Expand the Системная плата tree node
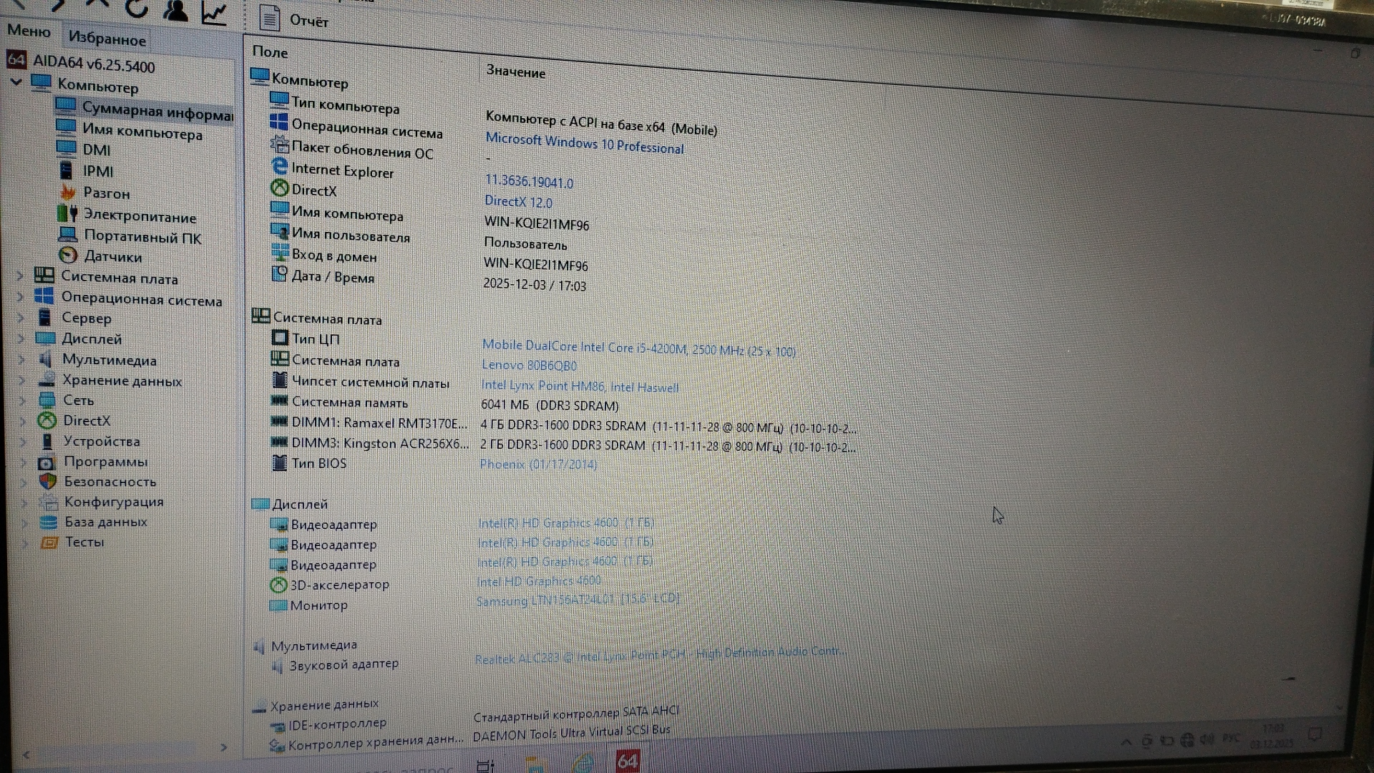 coord(21,276)
